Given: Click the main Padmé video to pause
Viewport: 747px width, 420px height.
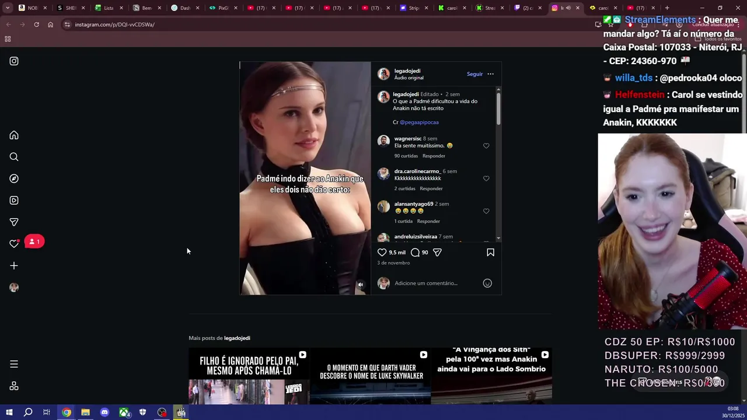Looking at the screenshot, I should (x=305, y=178).
